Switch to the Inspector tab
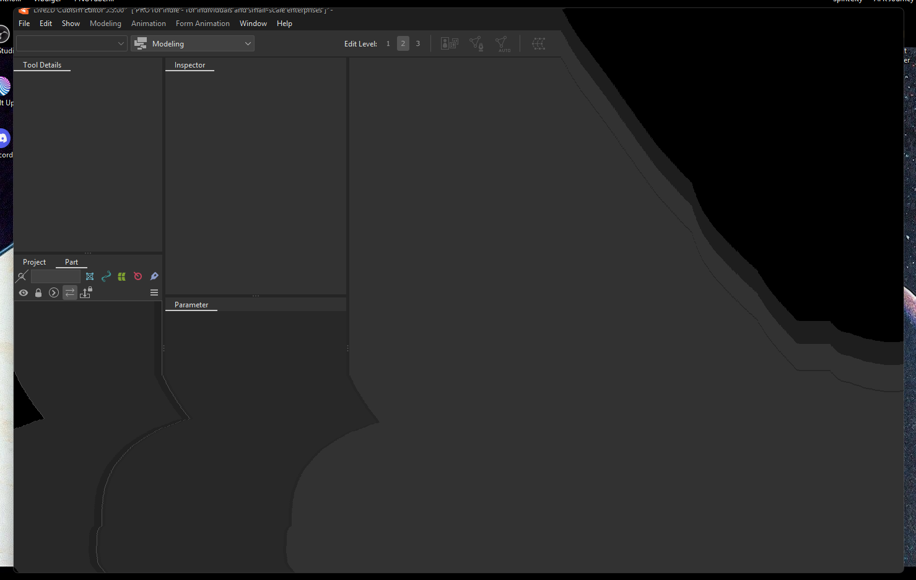This screenshot has width=916, height=580. tap(190, 65)
